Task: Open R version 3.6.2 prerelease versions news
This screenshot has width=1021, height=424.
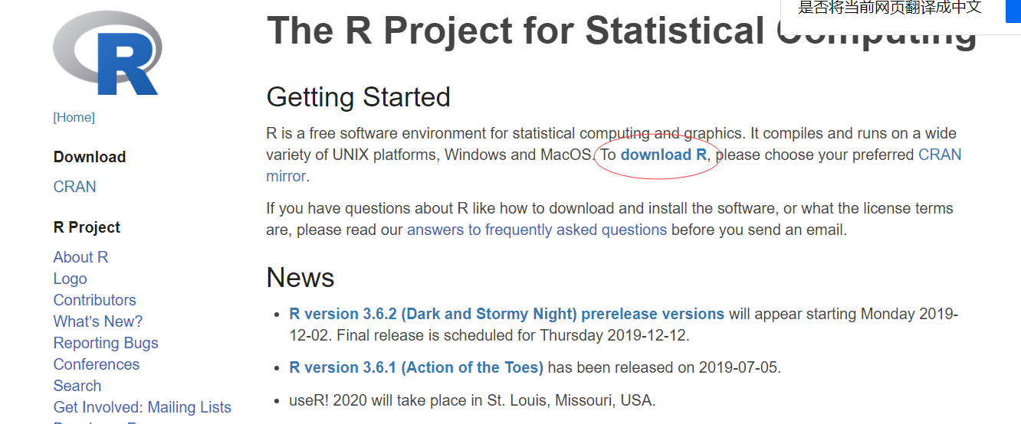Action: (507, 314)
